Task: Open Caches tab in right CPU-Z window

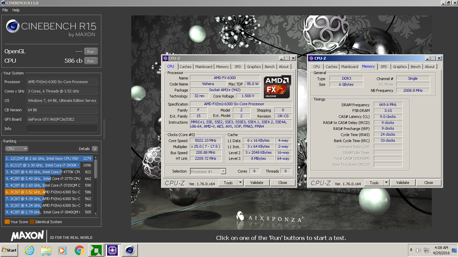Action: (332, 67)
